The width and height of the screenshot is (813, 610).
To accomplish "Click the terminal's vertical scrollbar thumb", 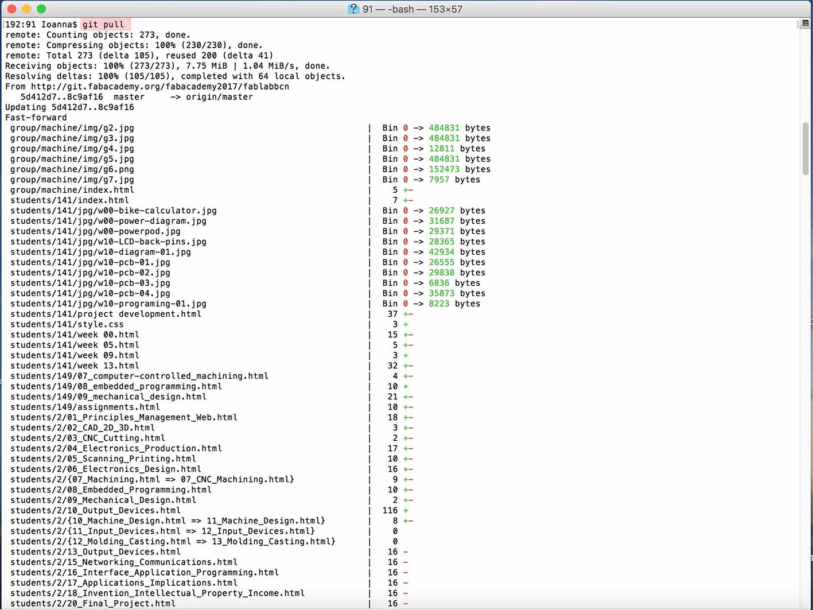I will 806,149.
